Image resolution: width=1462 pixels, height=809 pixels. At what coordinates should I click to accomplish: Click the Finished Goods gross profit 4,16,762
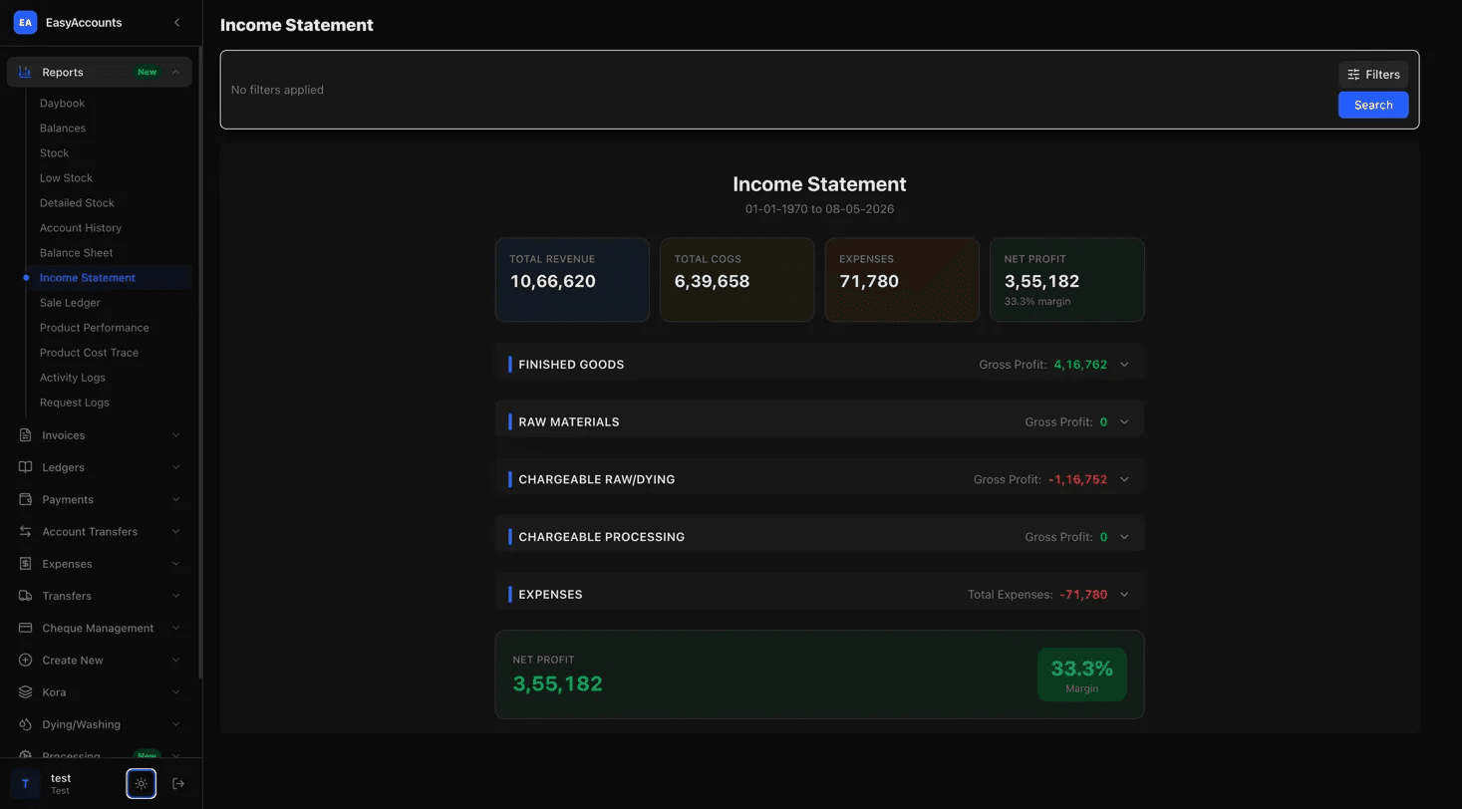1080,365
